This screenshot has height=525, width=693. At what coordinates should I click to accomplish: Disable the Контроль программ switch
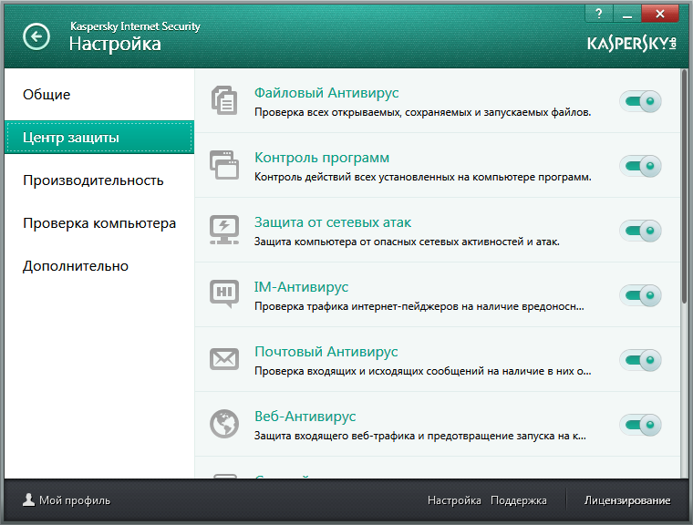pos(640,166)
